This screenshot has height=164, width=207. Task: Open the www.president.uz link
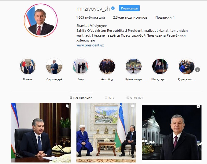point(90,45)
